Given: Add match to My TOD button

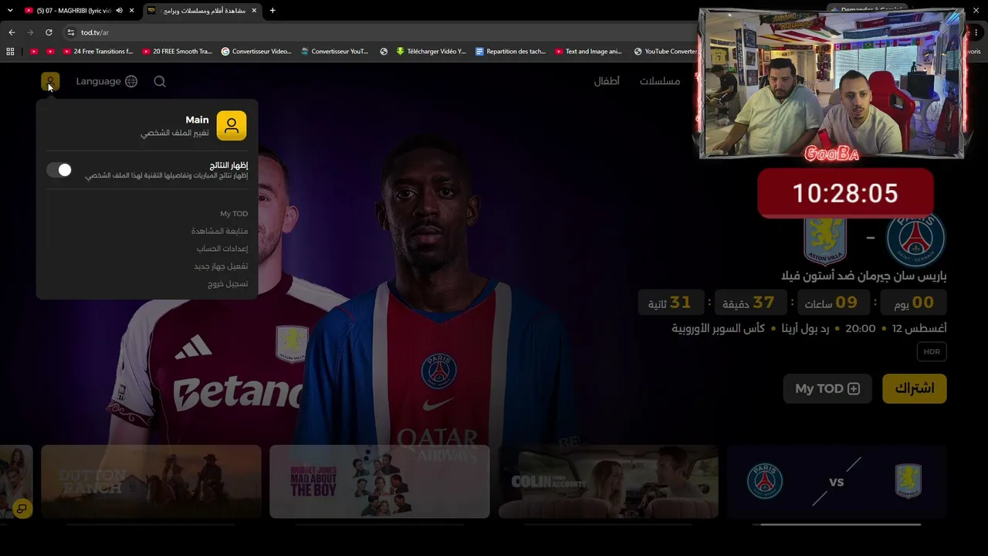Looking at the screenshot, I should point(827,388).
